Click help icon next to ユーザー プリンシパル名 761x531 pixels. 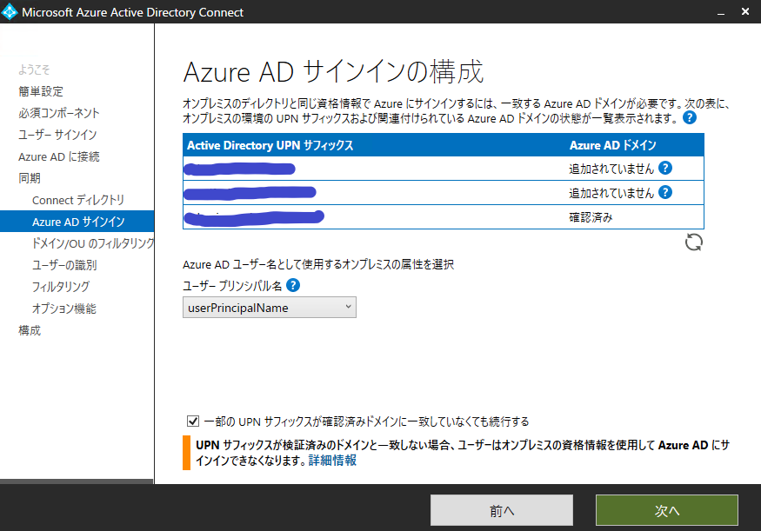coord(293,285)
